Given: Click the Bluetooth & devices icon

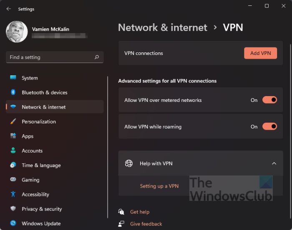Looking at the screenshot, I should (x=13, y=92).
